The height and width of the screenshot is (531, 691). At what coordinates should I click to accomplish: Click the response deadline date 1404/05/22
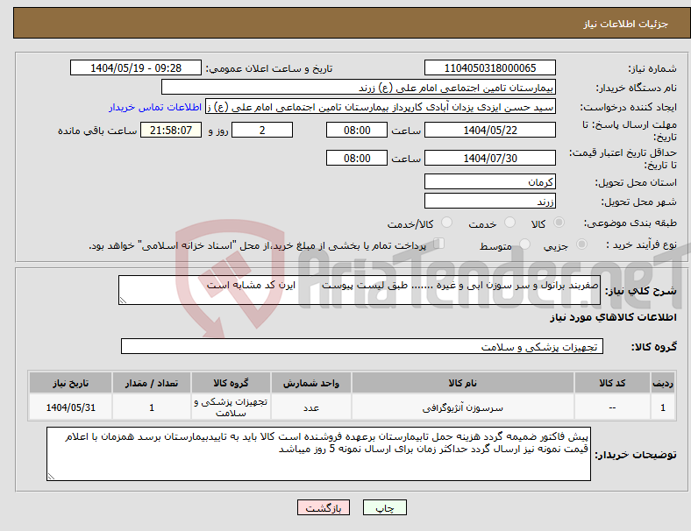pos(489,130)
